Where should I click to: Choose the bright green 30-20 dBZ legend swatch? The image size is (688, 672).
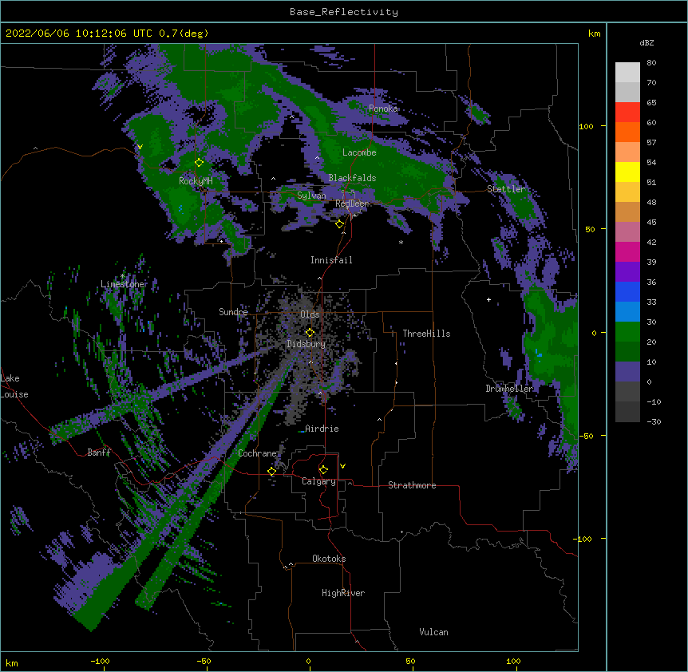pyautogui.click(x=627, y=332)
